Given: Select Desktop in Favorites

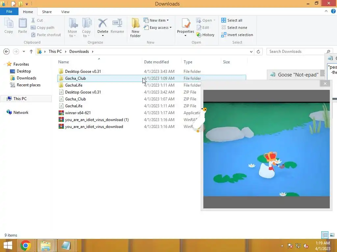Looking at the screenshot, I should (24, 71).
